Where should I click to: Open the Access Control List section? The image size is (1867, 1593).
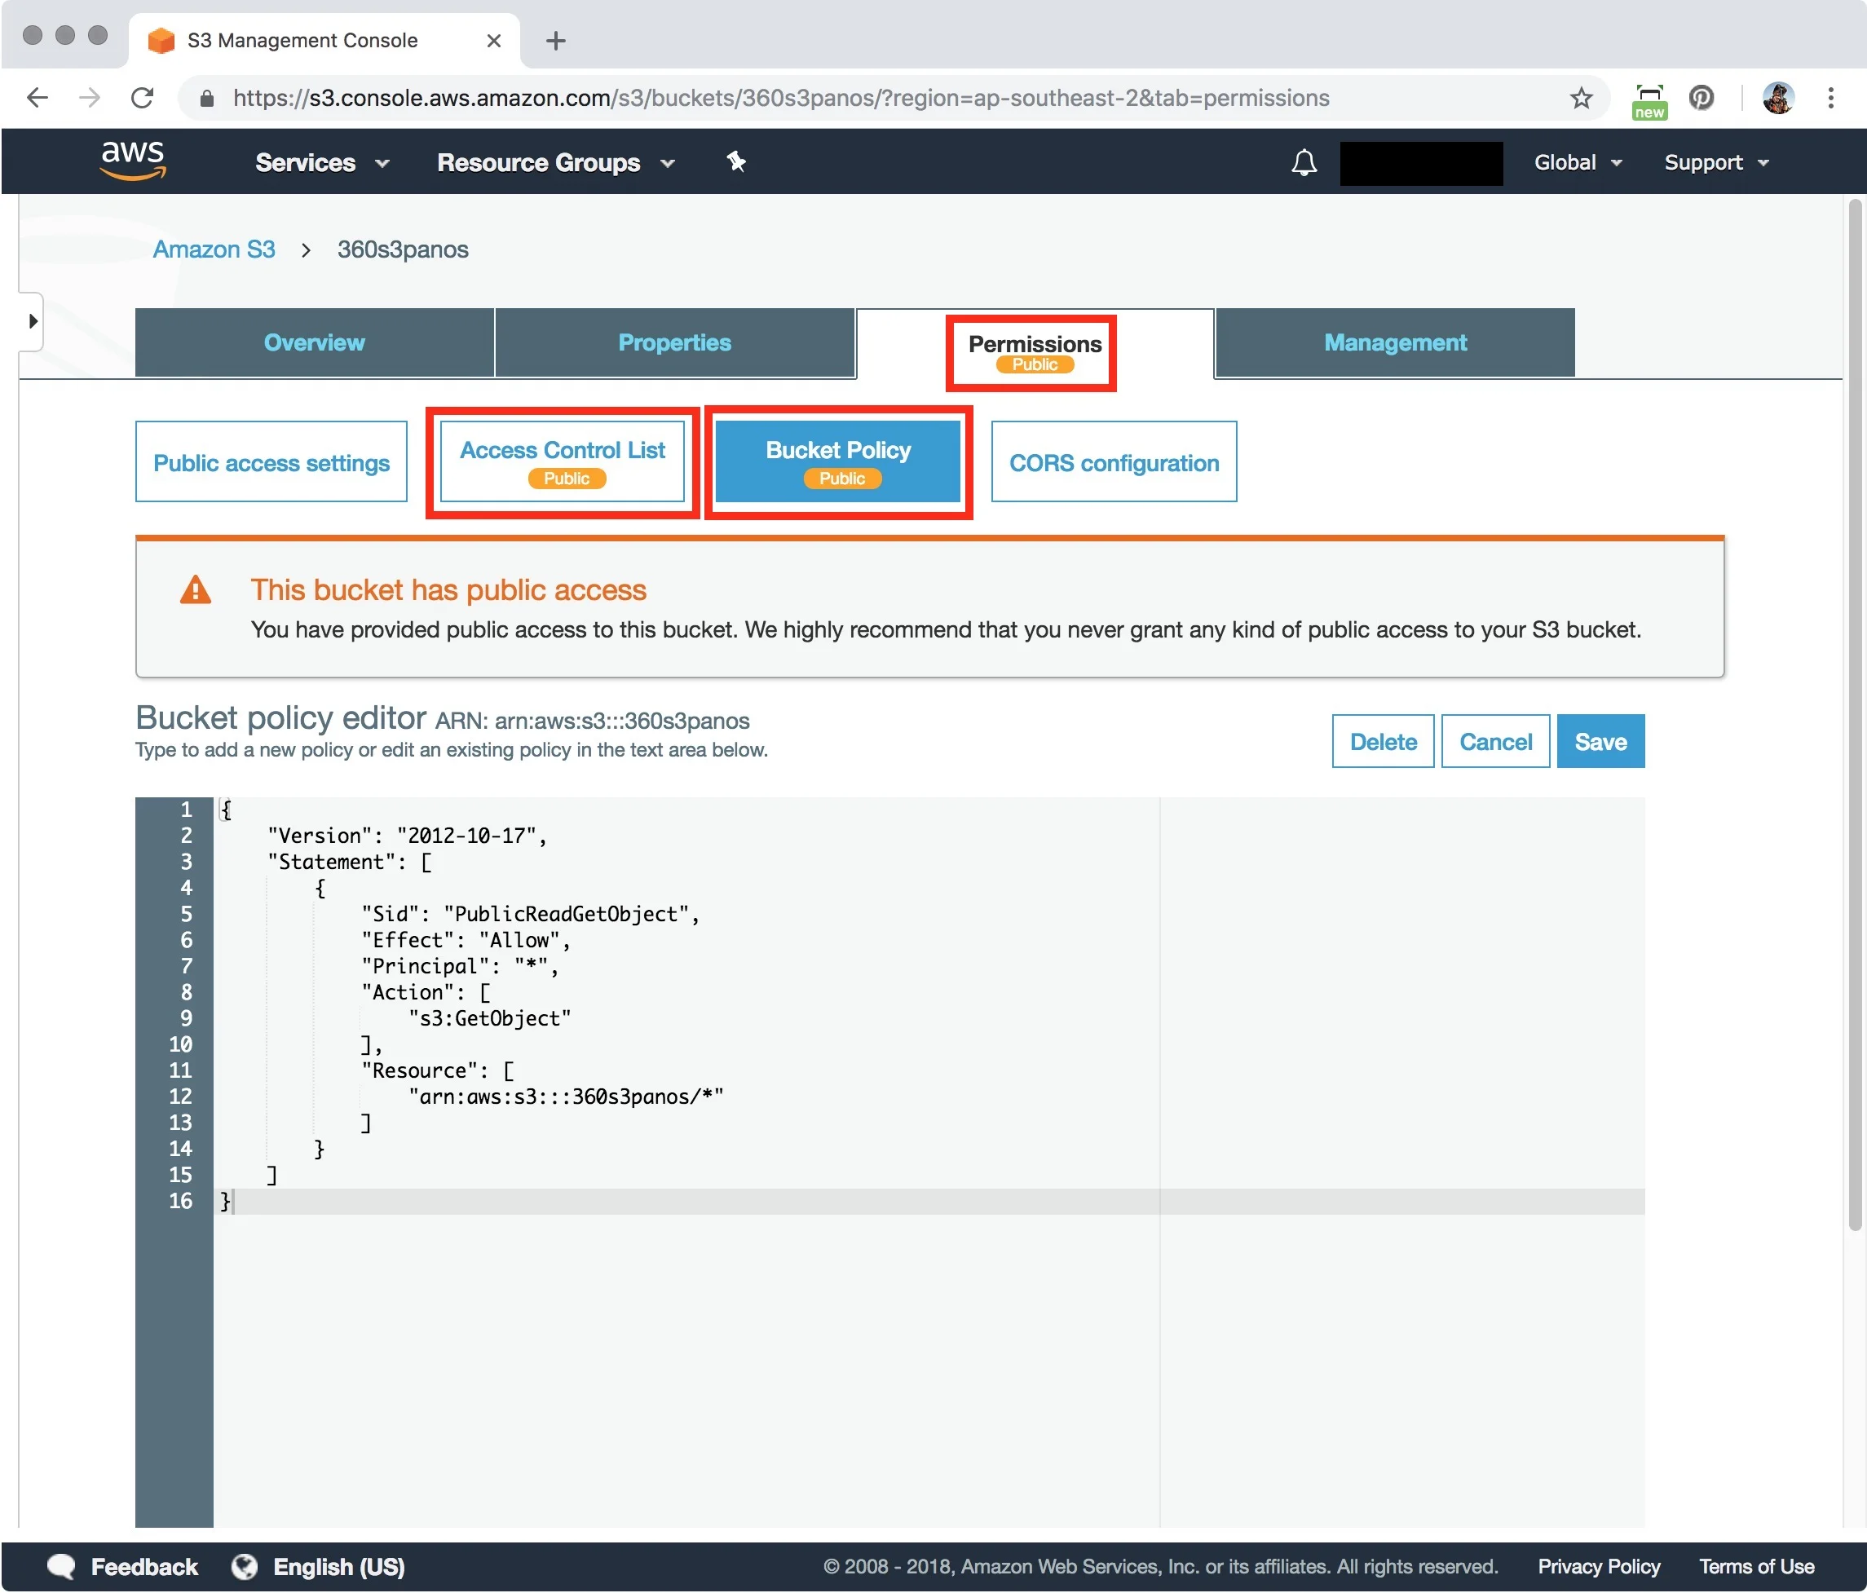tap(563, 462)
